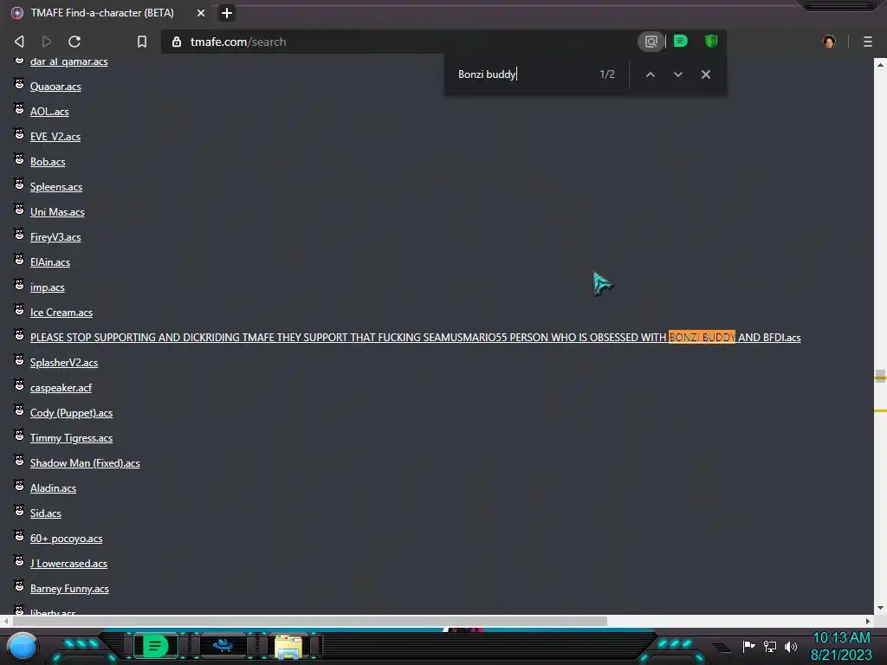
Task: Open Cody (Puppet).acs link
Action: (x=71, y=413)
